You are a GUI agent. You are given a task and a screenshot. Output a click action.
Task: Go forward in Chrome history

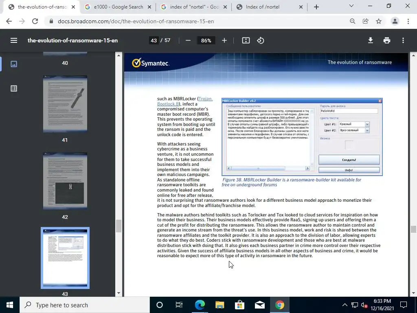point(22,21)
